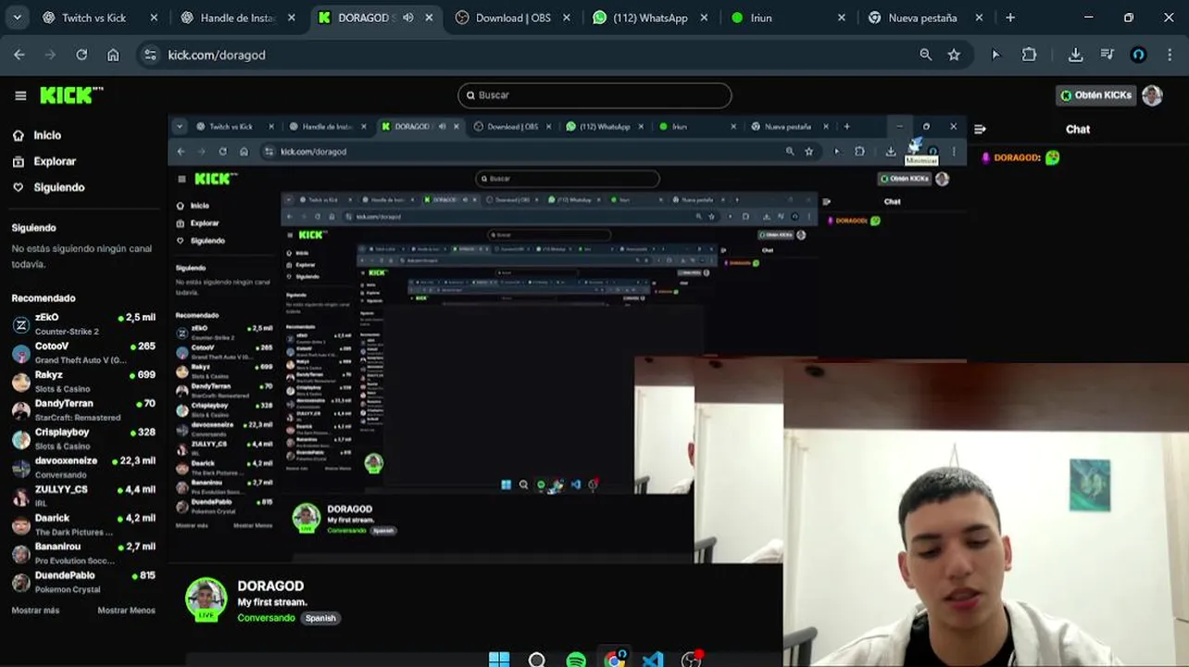Collapse the Chat panel with arrow icon
The width and height of the screenshot is (1189, 667).
980,130
